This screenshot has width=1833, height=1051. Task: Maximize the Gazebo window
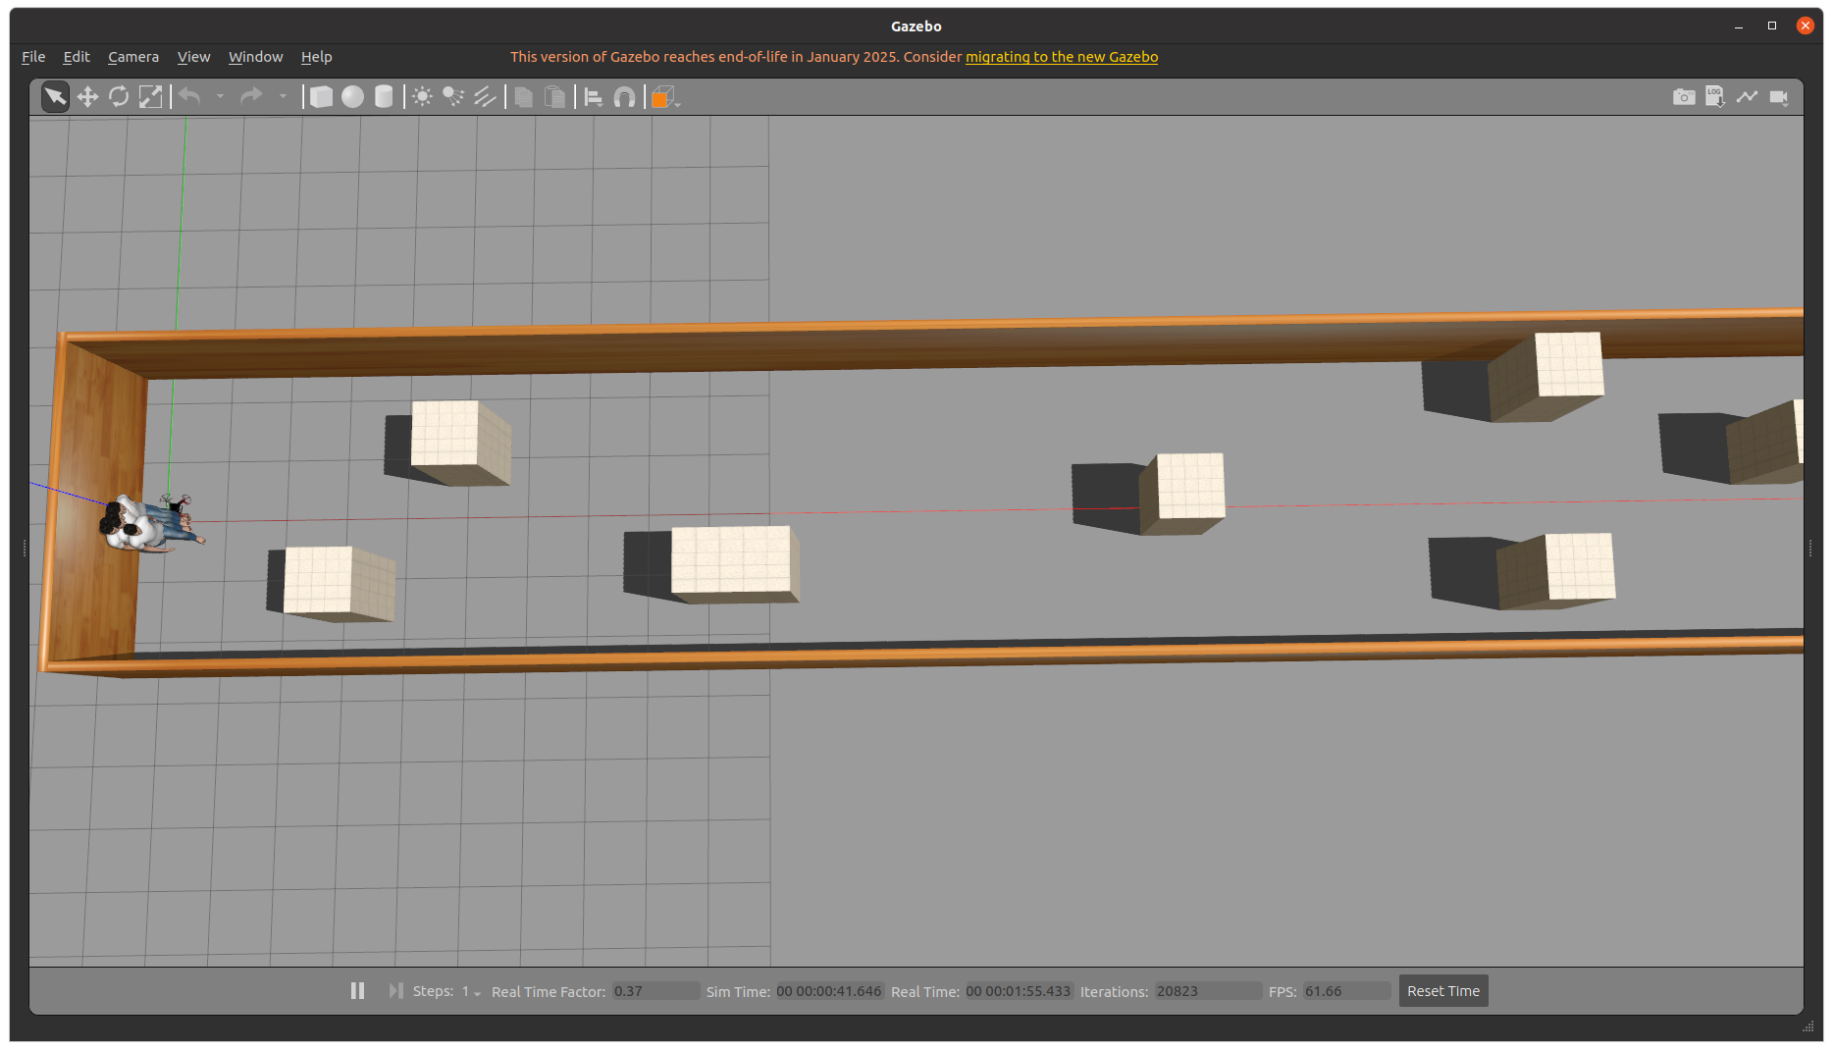point(1772,26)
